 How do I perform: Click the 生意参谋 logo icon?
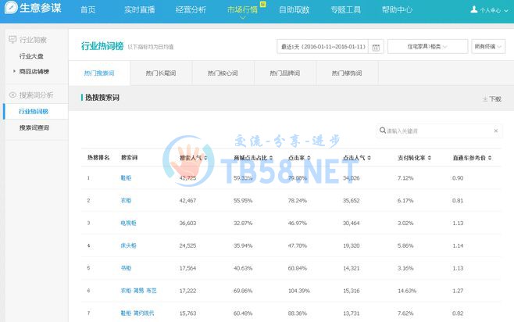[x=9, y=10]
